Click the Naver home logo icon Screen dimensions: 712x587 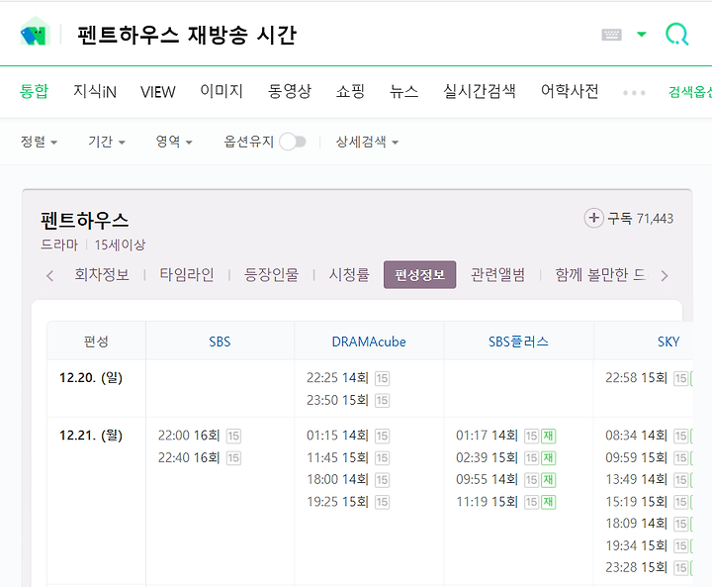pos(35,32)
